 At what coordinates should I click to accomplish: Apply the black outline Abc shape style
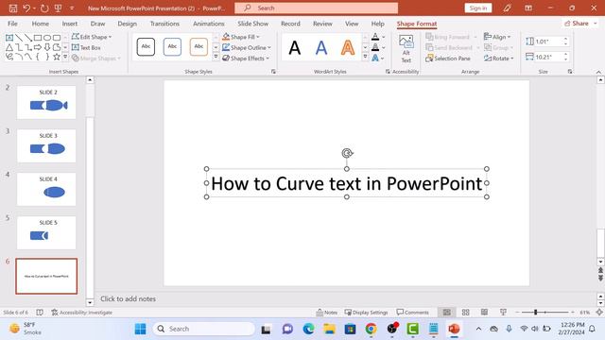[x=146, y=47]
